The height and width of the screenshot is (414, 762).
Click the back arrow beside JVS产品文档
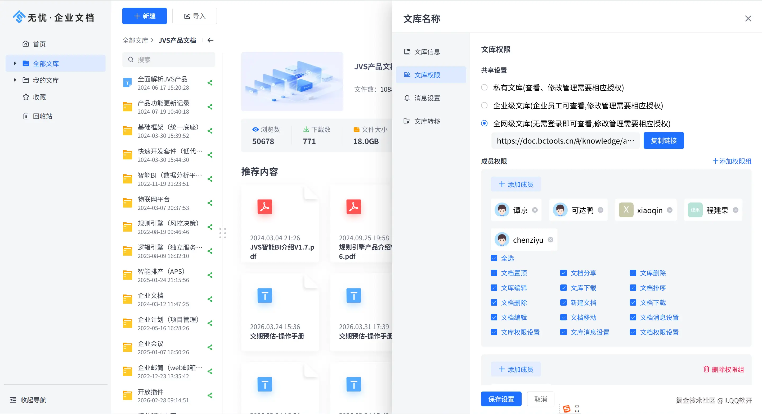[210, 40]
